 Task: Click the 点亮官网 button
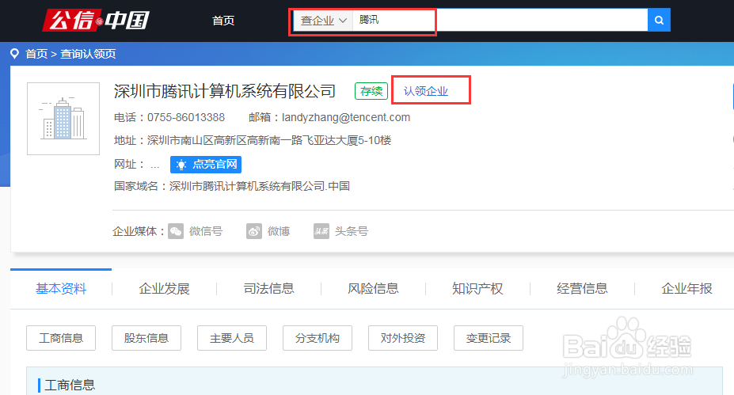pyautogui.click(x=206, y=165)
